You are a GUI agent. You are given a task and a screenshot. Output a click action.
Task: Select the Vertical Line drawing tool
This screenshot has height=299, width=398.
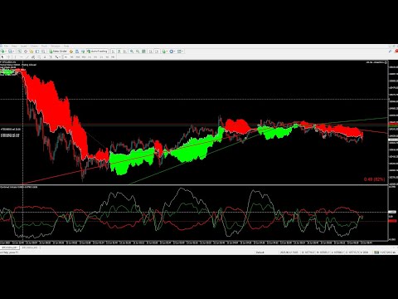click(x=15, y=56)
